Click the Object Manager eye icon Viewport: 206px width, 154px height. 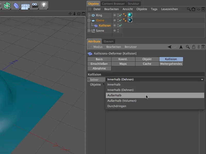click(199, 9)
